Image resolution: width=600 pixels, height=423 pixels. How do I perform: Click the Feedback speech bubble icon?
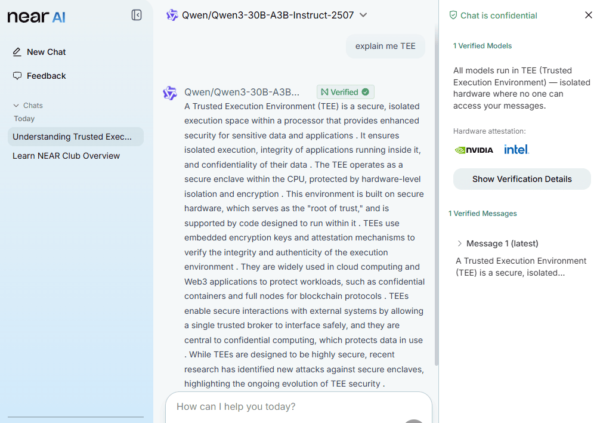coord(17,76)
